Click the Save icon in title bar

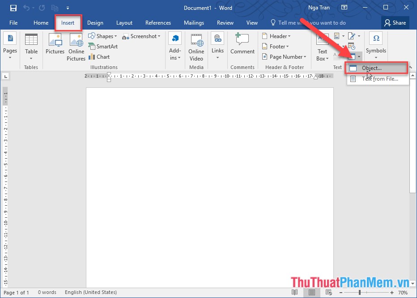pyautogui.click(x=13, y=8)
